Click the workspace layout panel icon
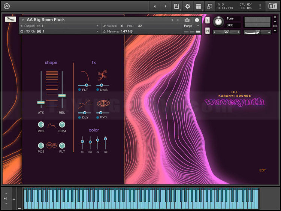Screen dimensions: 281x211 point(199,6)
